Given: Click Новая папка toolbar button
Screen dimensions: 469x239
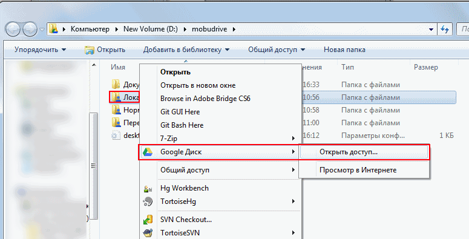Looking at the screenshot, I should click(344, 50).
